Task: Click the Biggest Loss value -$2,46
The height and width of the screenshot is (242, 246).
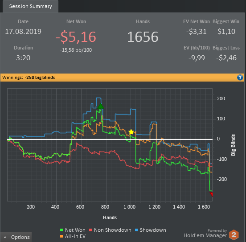Action: click(x=226, y=58)
